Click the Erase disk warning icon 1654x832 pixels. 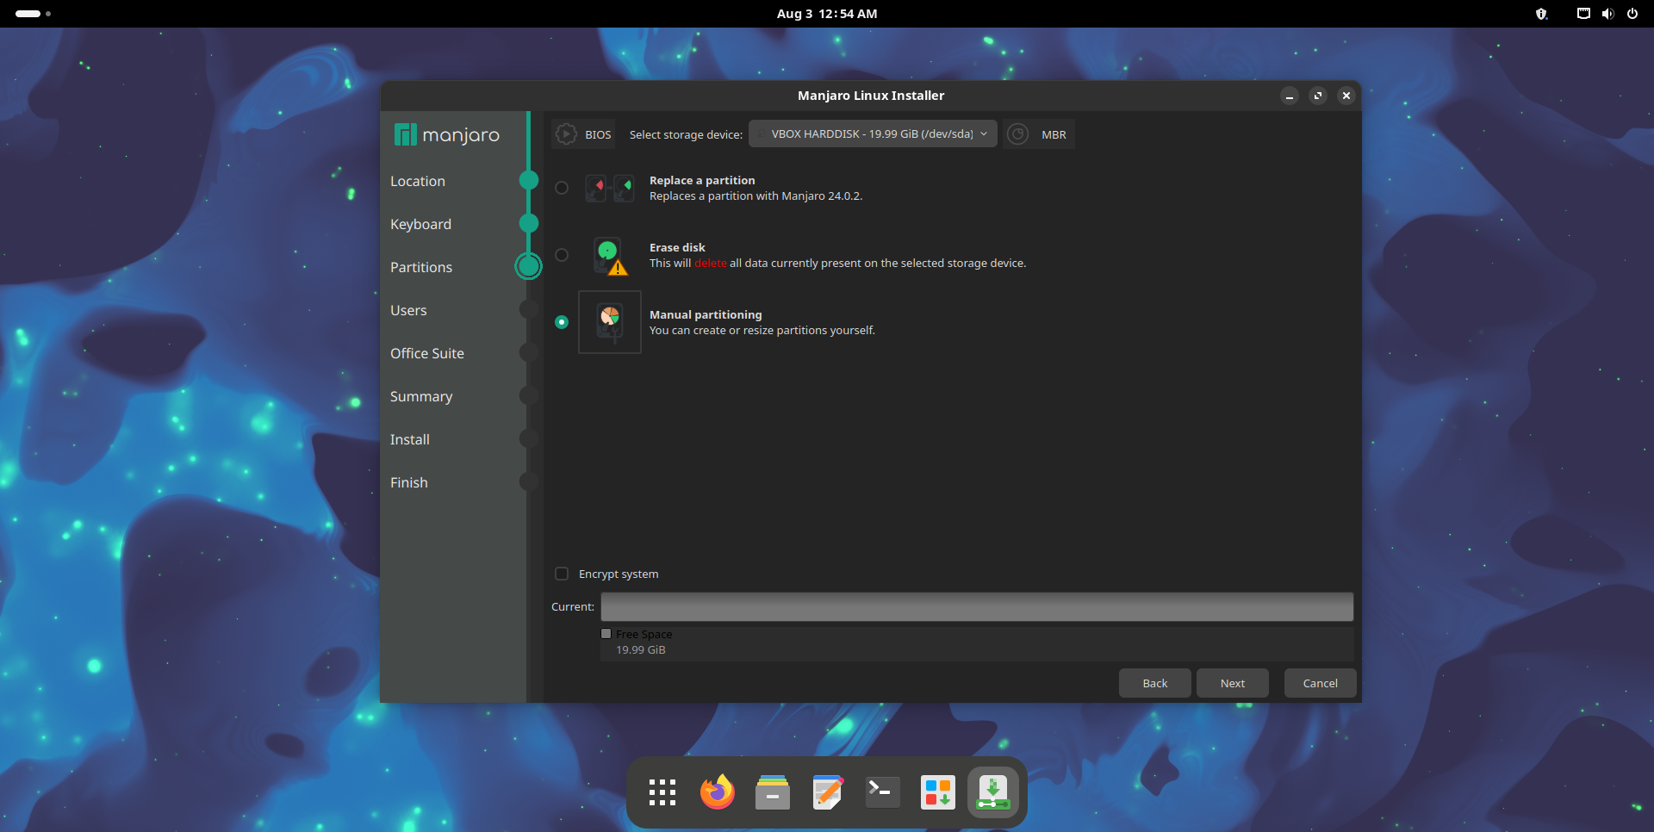point(610,256)
